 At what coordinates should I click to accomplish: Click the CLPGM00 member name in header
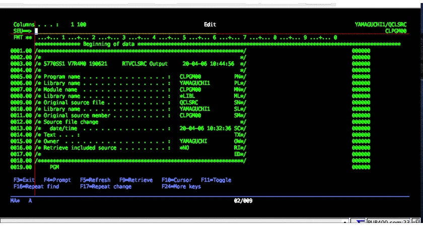[396, 31]
